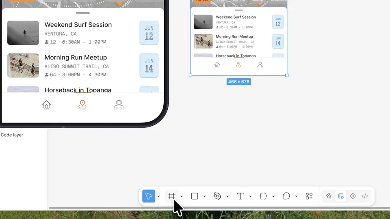Screen dimensions: 390x219
Task: Click Weekend Surf Session thumbnail in small frame
Action: tap(203, 22)
